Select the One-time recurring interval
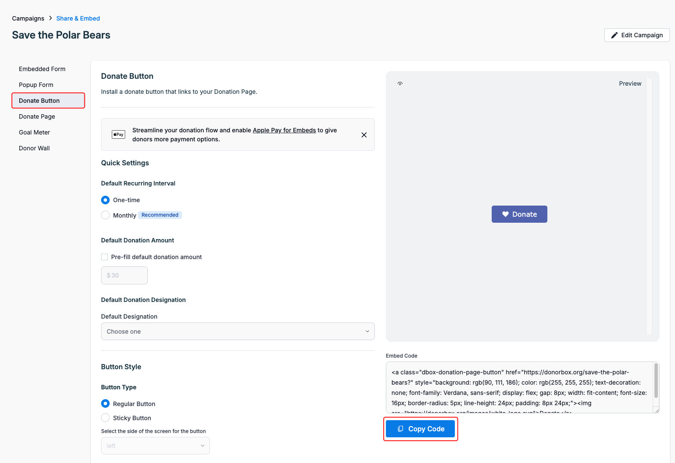675x463 pixels. pyautogui.click(x=105, y=200)
